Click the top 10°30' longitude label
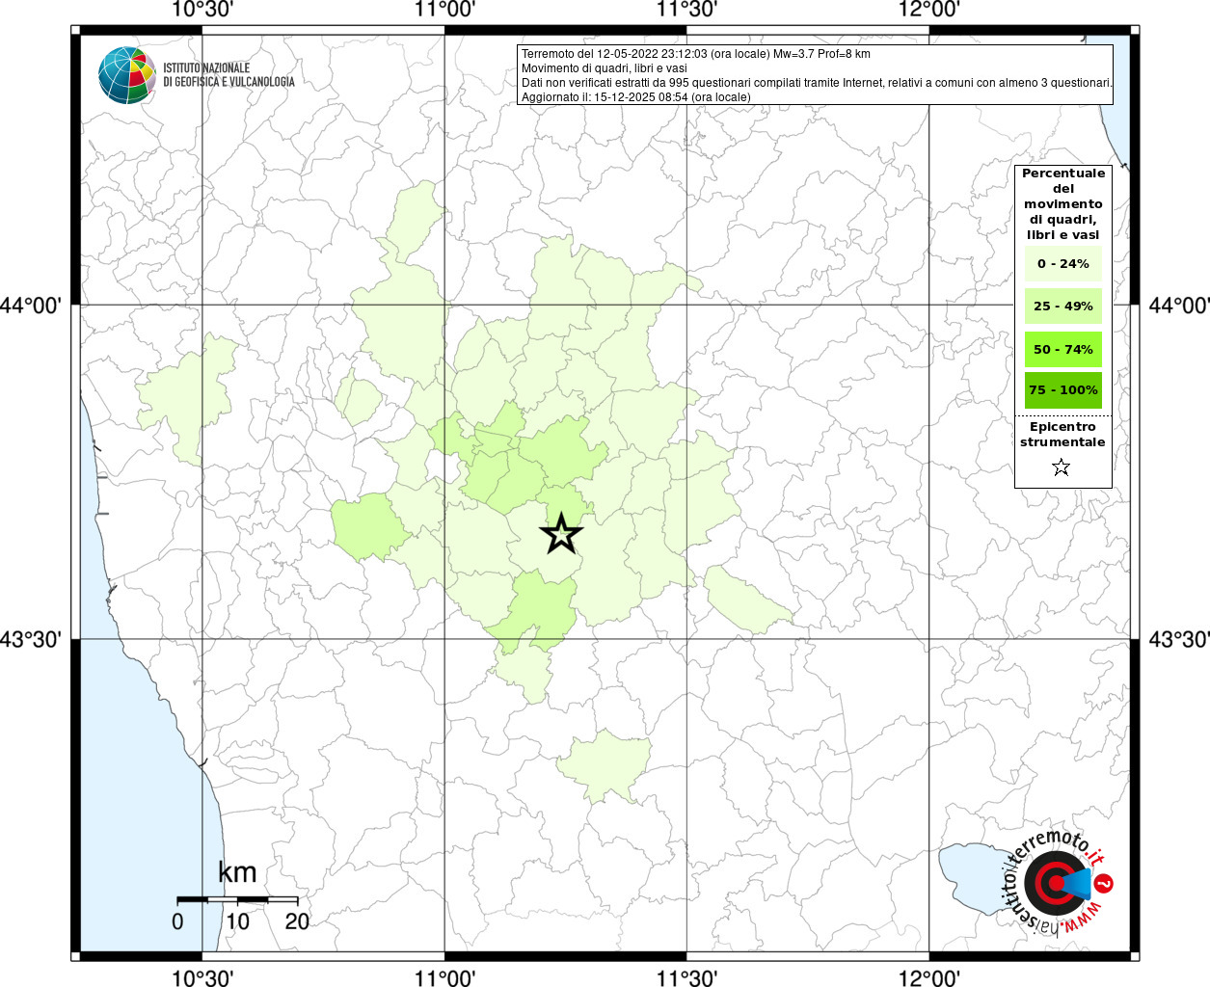Viewport: 1210px width, 987px height. pyautogui.click(x=201, y=10)
